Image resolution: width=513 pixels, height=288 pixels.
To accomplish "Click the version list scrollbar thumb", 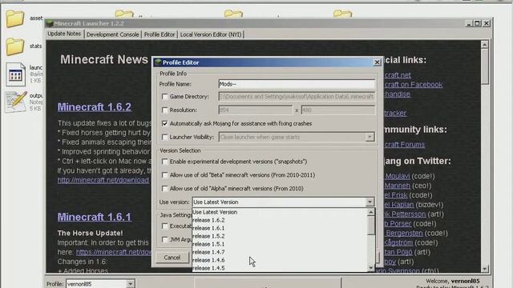I will click(370, 226).
